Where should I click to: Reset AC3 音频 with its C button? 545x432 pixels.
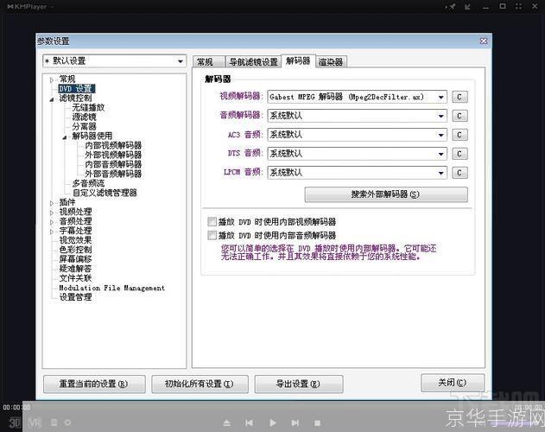[x=459, y=135]
